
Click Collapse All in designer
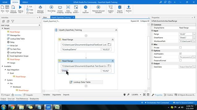tap(145, 21)
